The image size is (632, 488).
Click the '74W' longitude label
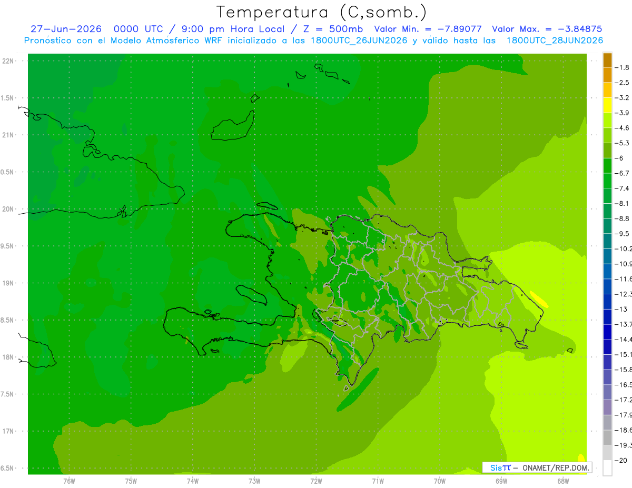[x=193, y=481]
